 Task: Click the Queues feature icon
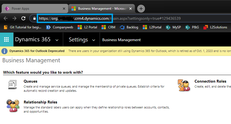pyautogui.click(x=11, y=85)
